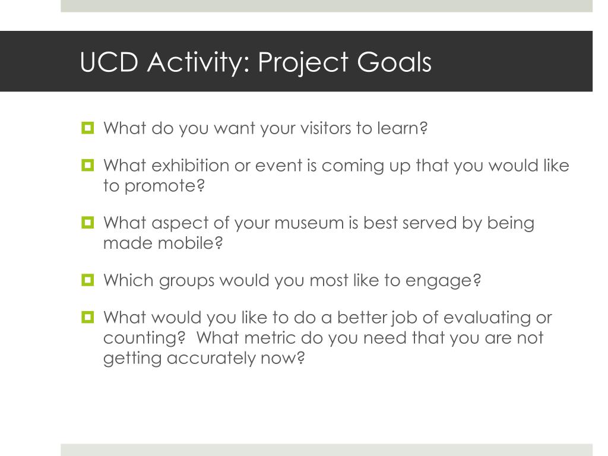Click the gray bar at the slide top

[327, 6]
